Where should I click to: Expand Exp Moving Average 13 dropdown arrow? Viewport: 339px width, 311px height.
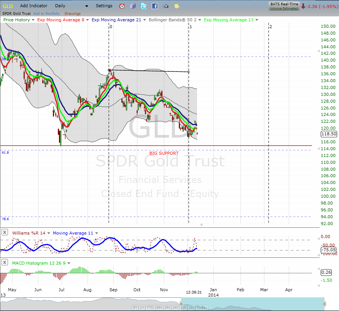pos(257,20)
